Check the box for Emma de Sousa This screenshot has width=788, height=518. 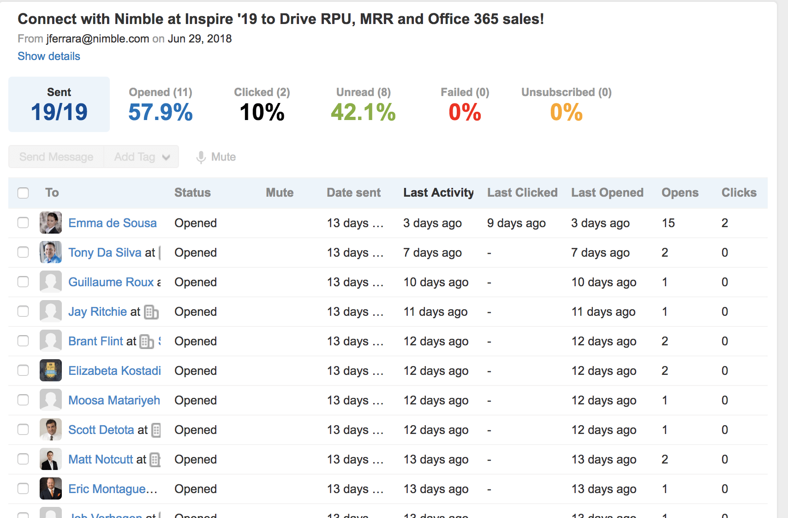click(x=23, y=223)
